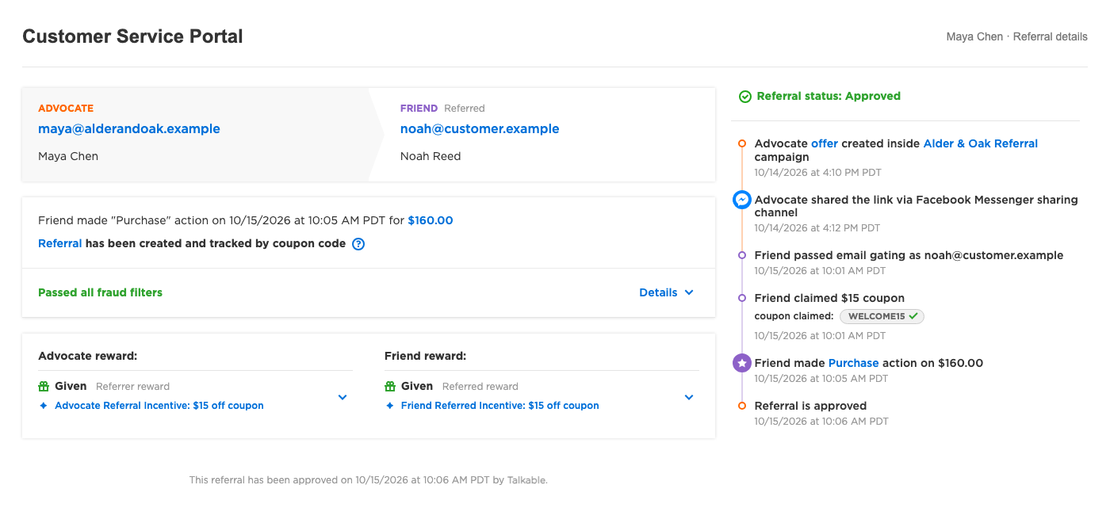The height and width of the screenshot is (523, 1110).
Task: Click sparkle icon beside Advocate Referral Incentive
Action: click(44, 406)
